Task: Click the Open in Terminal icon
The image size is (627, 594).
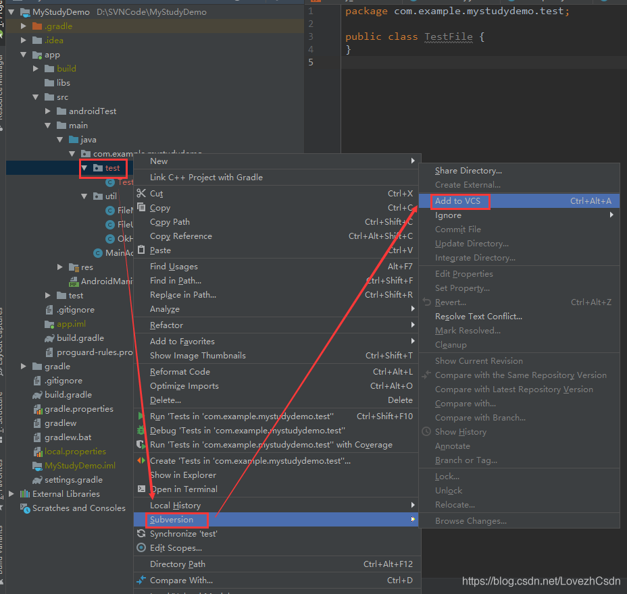Action: [141, 489]
